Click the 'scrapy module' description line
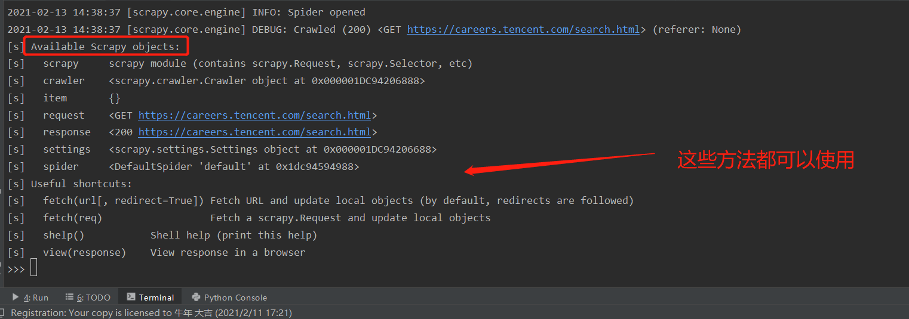The width and height of the screenshot is (909, 319). pyautogui.click(x=240, y=63)
